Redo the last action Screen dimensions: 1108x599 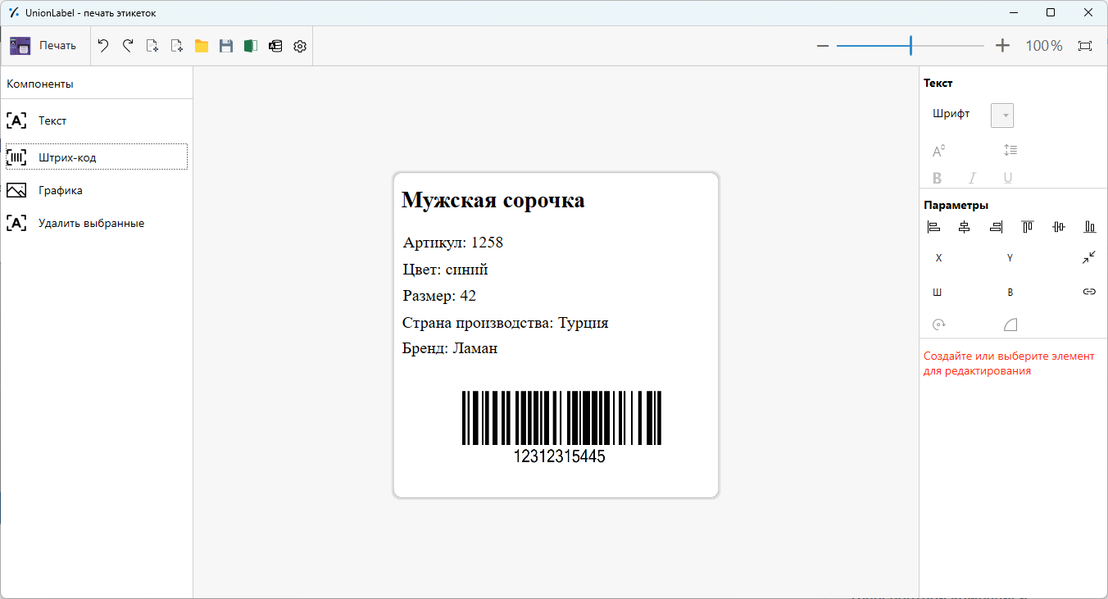[128, 46]
